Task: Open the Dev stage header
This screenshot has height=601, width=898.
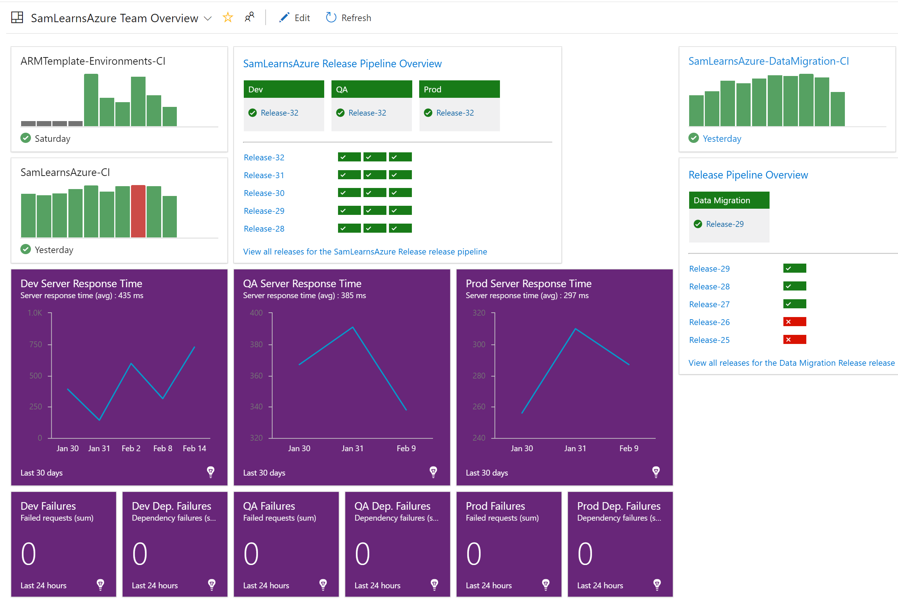Action: [x=283, y=89]
